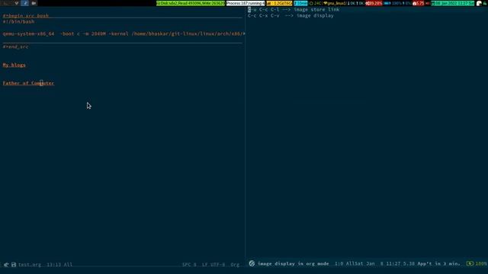Click the 'image store link' note line
The height and width of the screenshot is (274, 488).
coord(294,10)
